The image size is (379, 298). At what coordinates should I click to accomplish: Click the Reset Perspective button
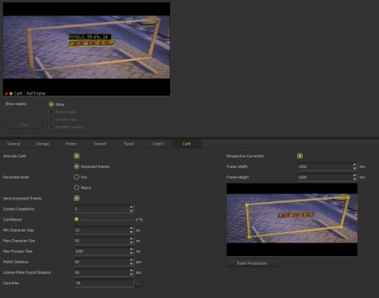pos(252,263)
